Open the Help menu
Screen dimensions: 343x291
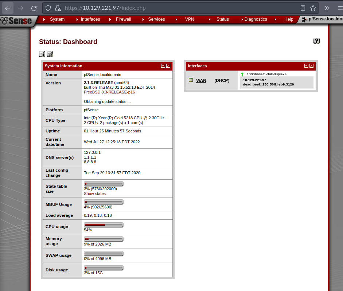(x=289, y=19)
